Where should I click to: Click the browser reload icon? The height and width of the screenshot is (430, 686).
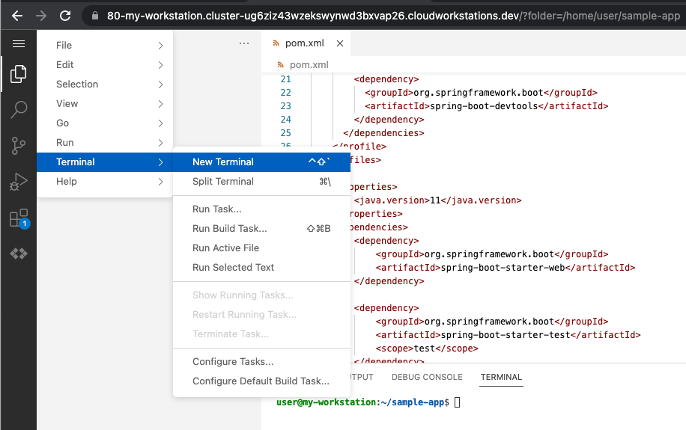point(65,15)
